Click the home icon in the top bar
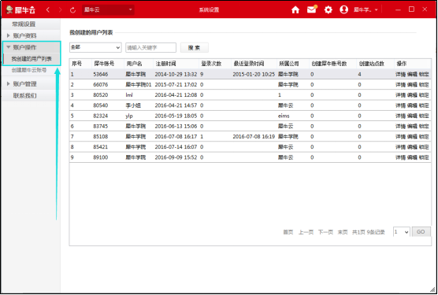438x295 pixels. 295,9
